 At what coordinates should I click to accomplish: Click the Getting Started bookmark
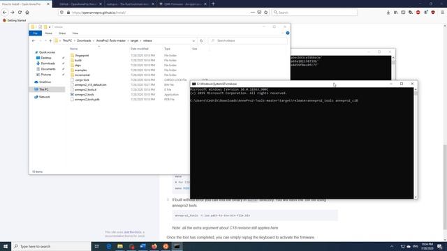14,20
